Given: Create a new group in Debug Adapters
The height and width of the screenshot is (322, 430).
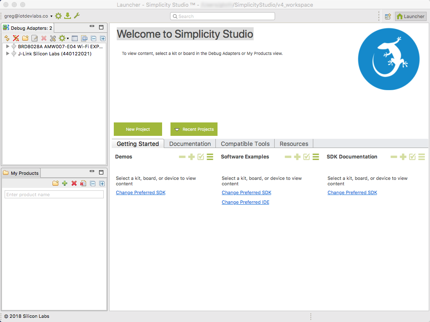Looking at the screenshot, I should pyautogui.click(x=25, y=38).
